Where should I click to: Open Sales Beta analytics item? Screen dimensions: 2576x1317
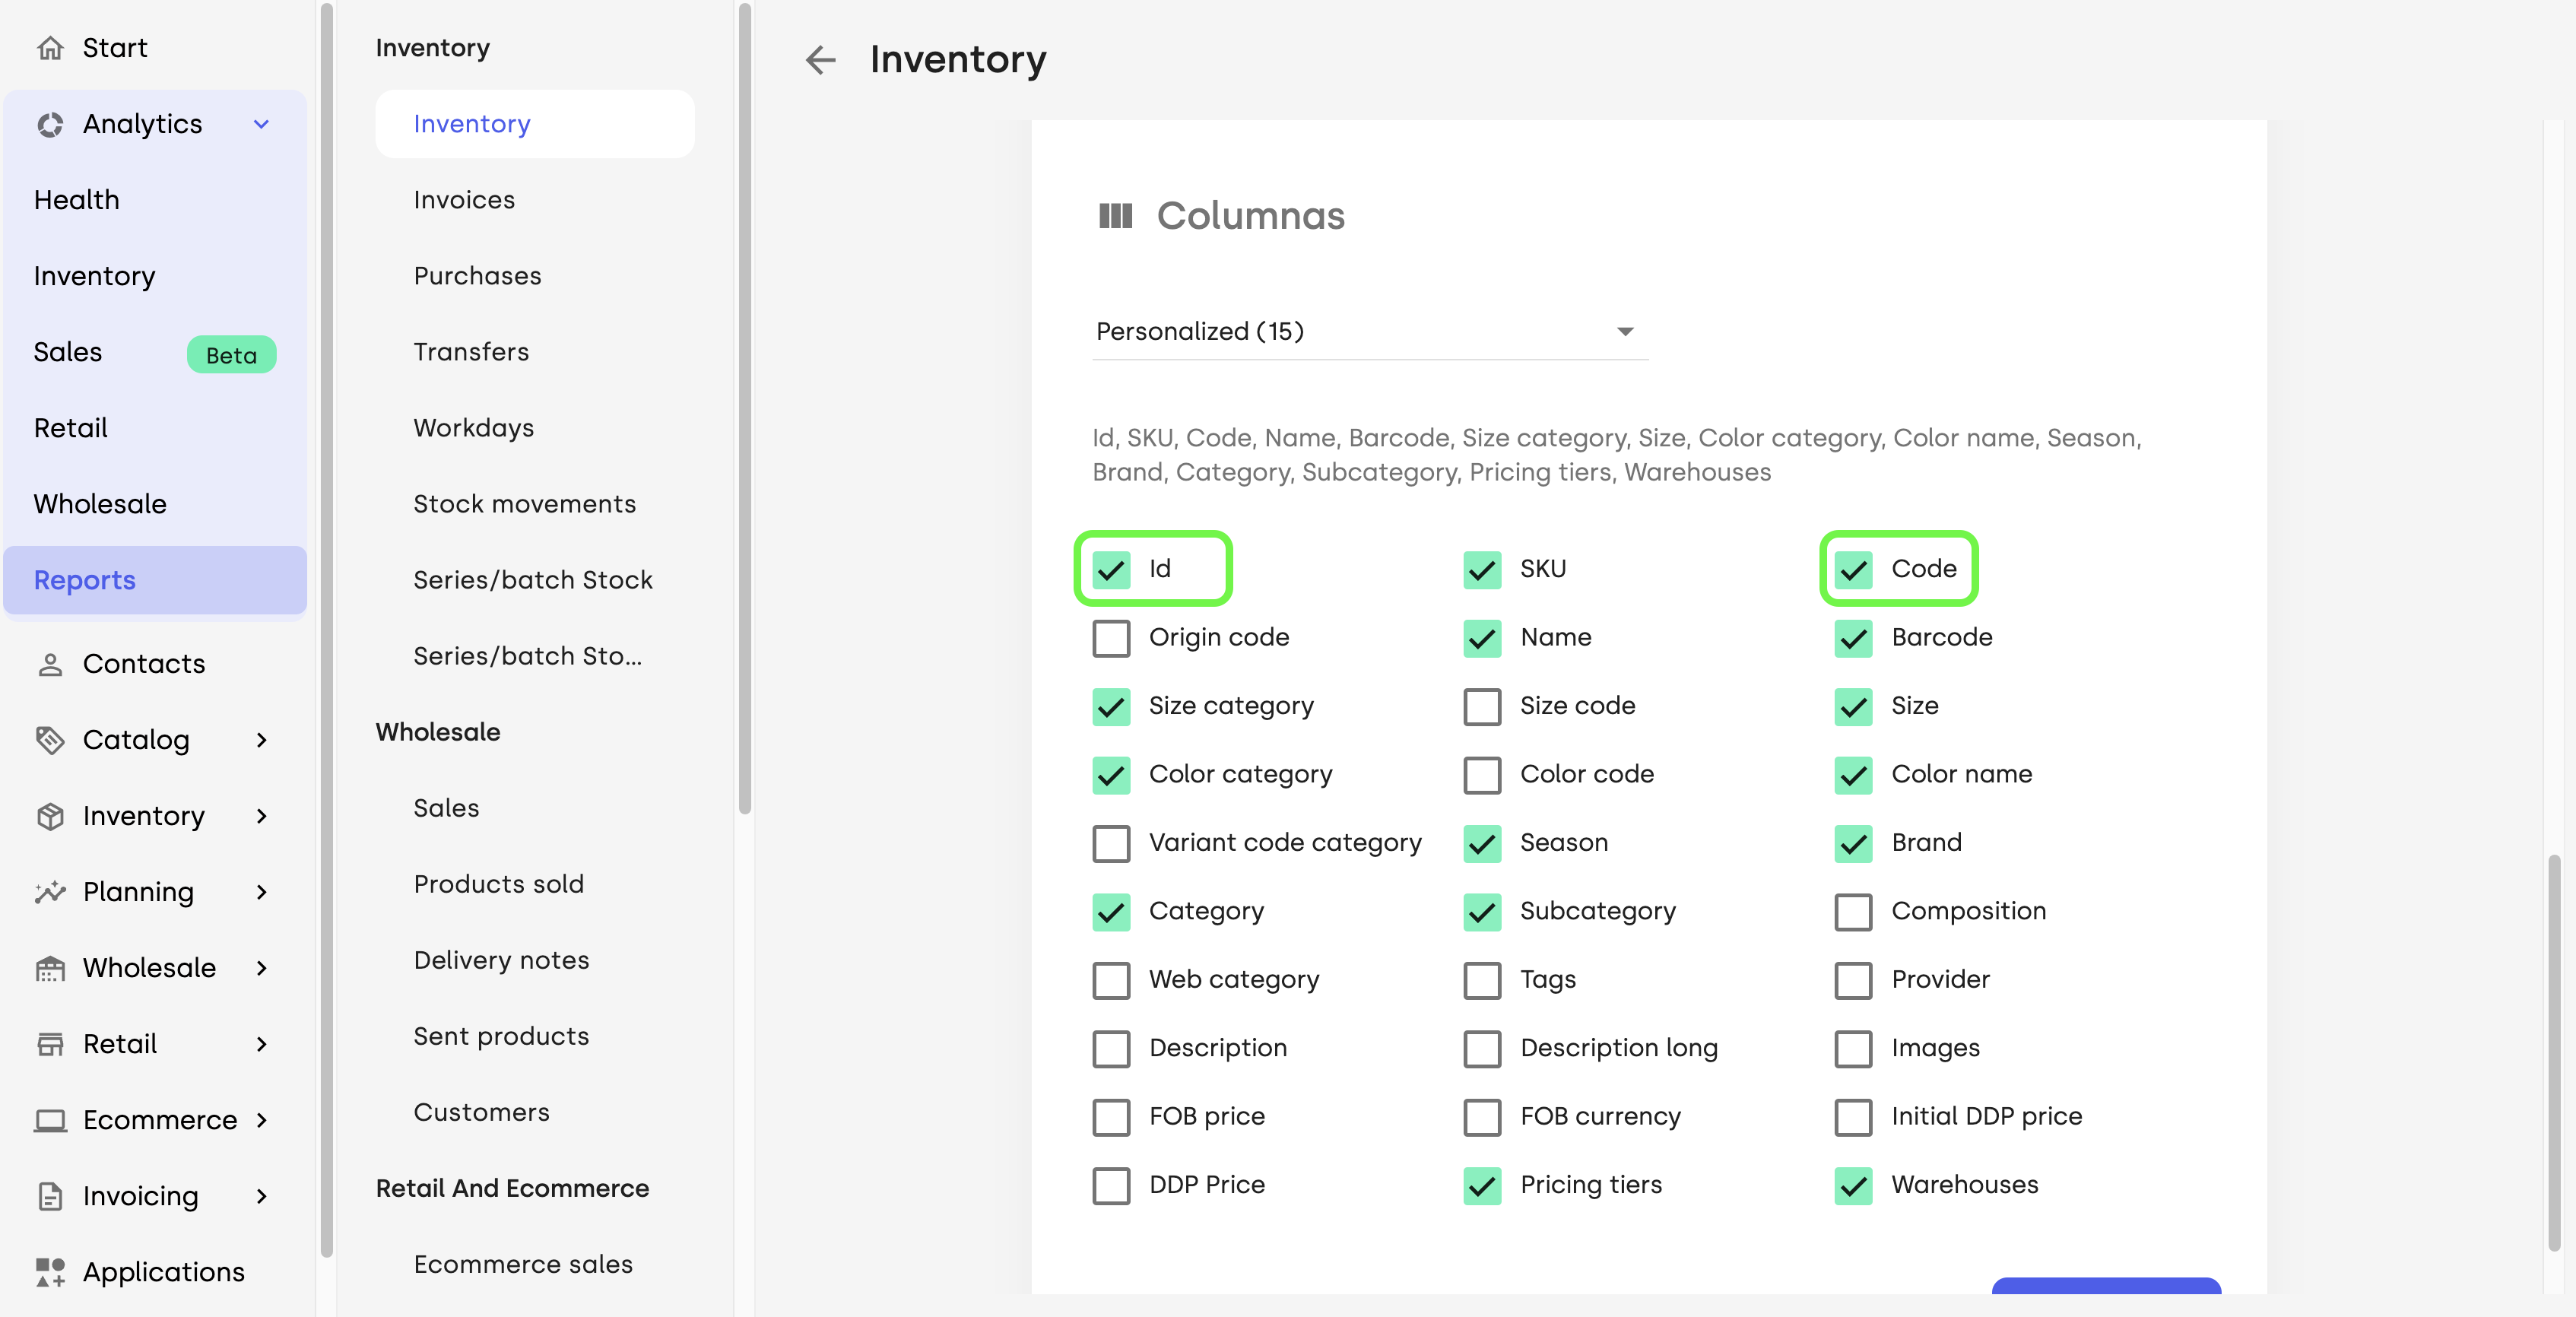pyautogui.click(x=155, y=352)
